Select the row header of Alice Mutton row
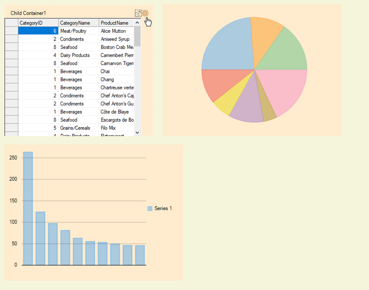369x290 pixels. (x=11, y=31)
